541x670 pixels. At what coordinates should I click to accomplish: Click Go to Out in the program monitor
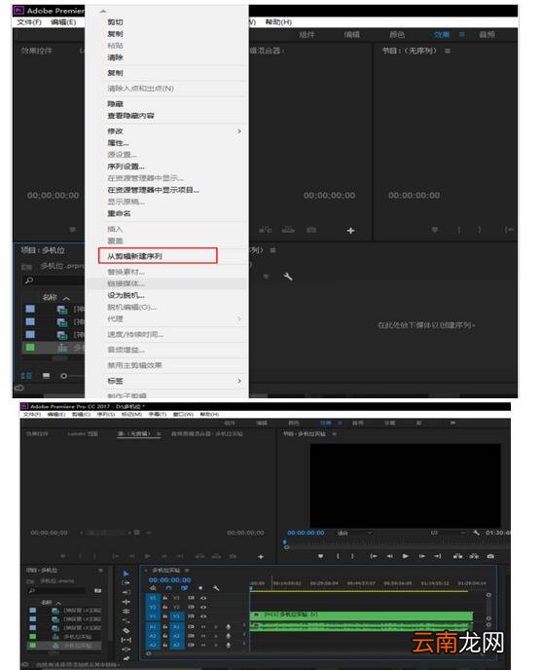coord(438,556)
